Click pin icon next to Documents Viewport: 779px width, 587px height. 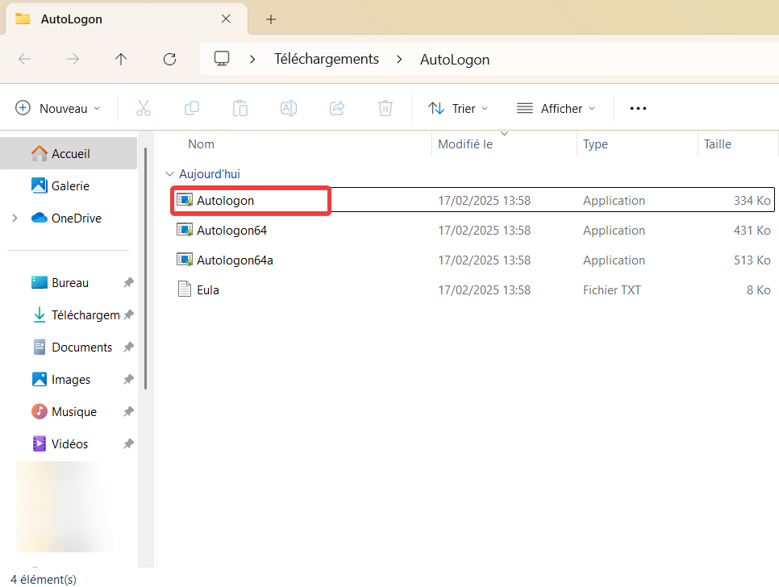tap(129, 348)
